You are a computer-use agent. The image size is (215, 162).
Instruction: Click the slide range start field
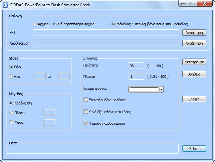pyautogui.click(x=40, y=77)
